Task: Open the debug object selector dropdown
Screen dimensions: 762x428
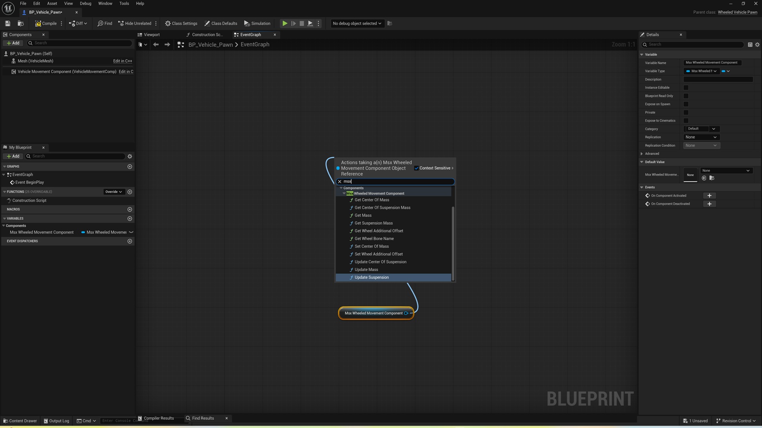Action: (357, 23)
